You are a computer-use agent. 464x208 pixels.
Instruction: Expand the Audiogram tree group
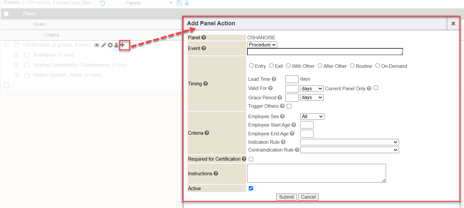point(17,55)
